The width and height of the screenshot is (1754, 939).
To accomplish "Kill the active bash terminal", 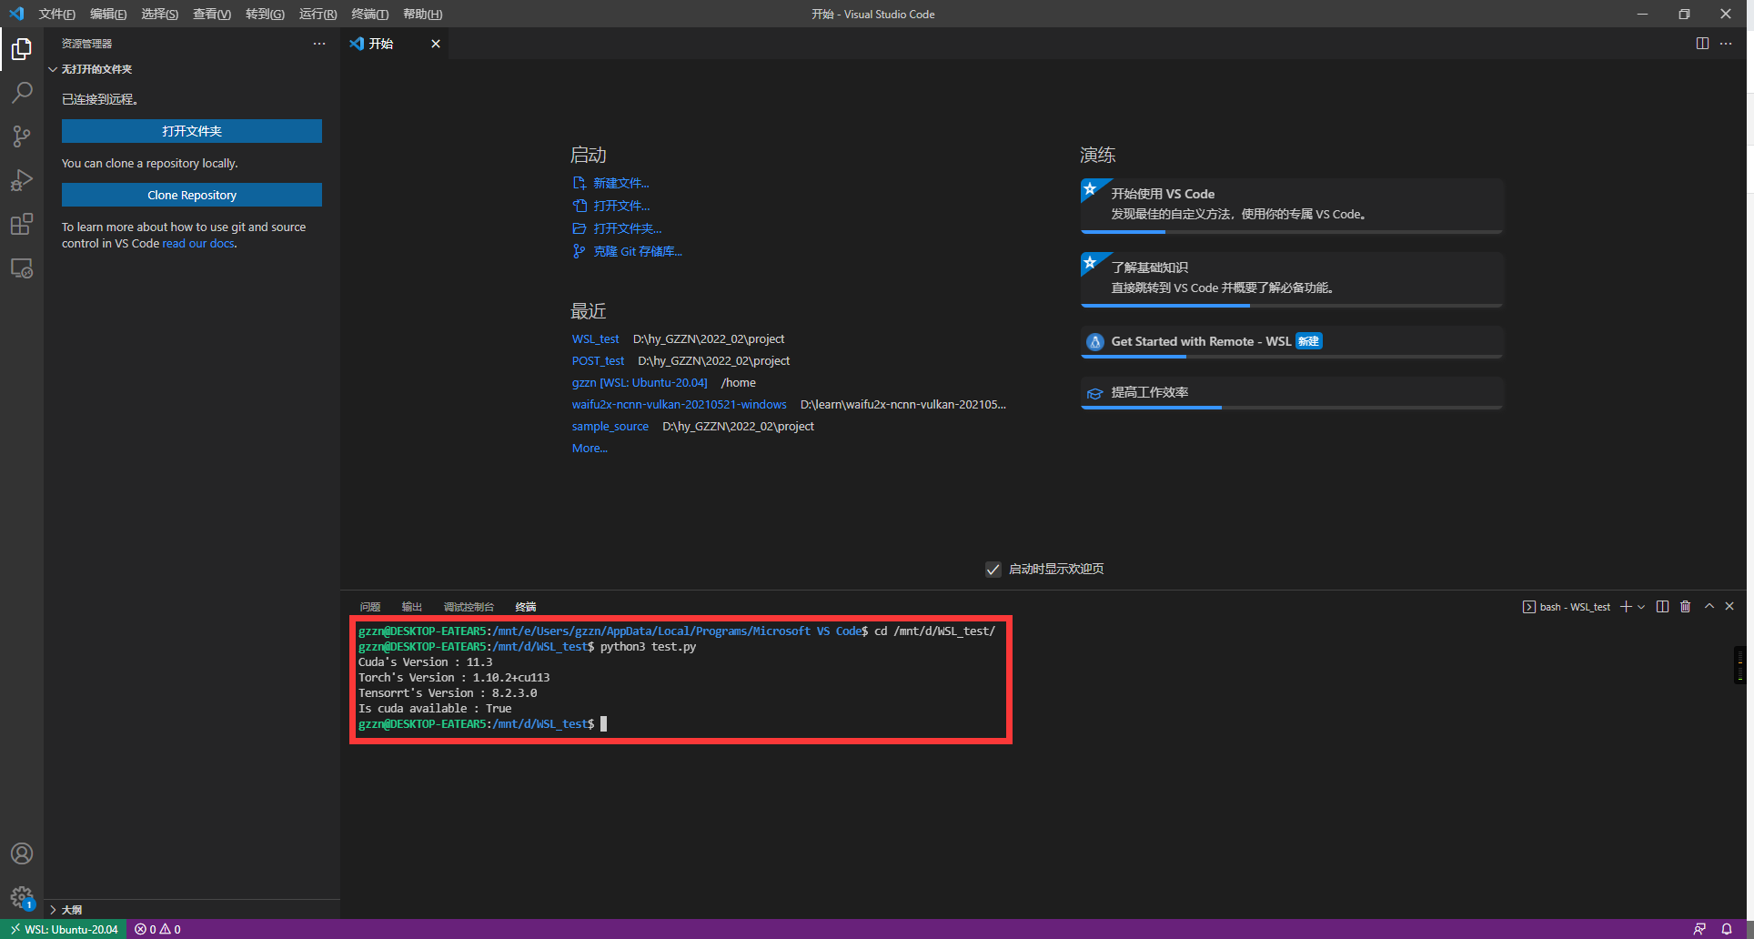I will click(x=1685, y=606).
